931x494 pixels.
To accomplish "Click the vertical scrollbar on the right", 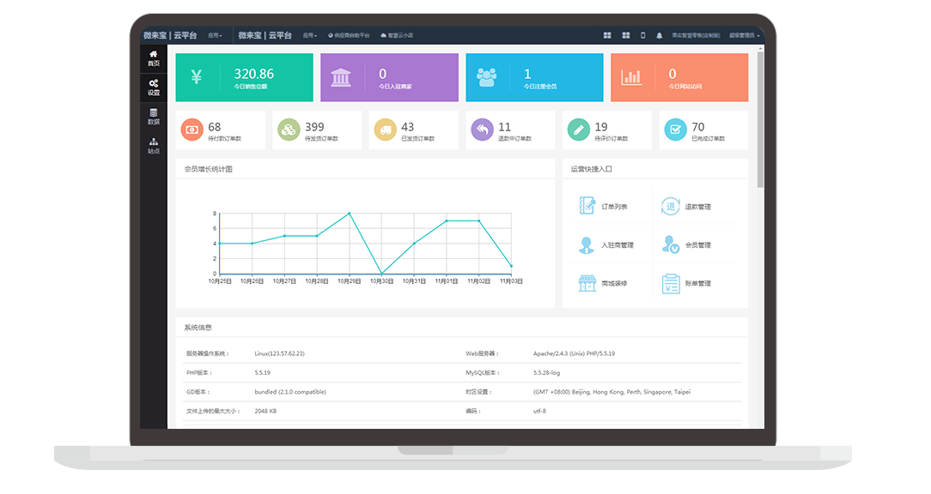I will (760, 120).
